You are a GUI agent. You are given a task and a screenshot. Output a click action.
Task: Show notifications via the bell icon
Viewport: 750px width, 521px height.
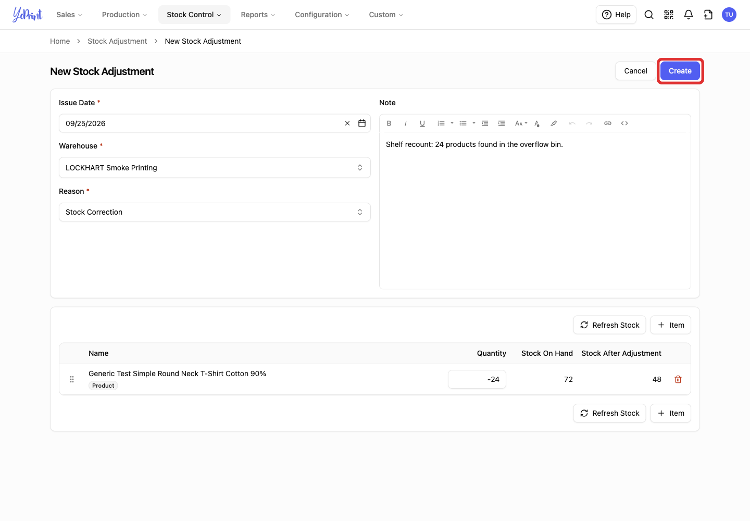689,15
